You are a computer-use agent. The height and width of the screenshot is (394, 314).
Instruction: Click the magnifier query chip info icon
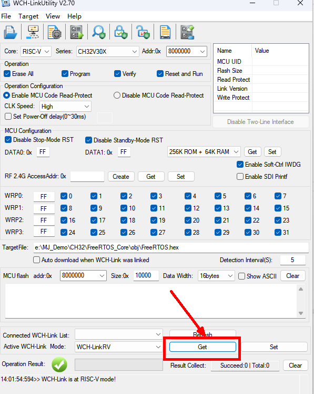click(x=99, y=32)
